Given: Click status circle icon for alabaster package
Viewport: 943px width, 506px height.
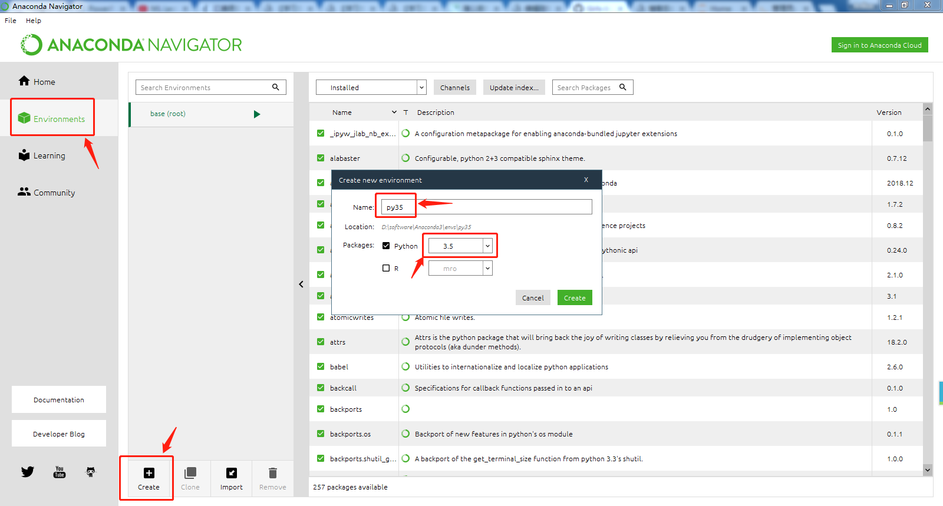Looking at the screenshot, I should (405, 158).
